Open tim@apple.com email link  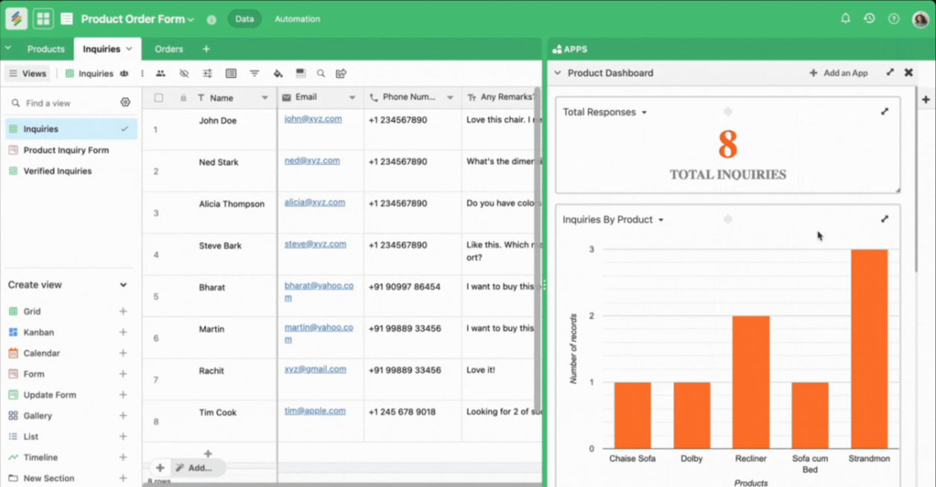click(315, 410)
